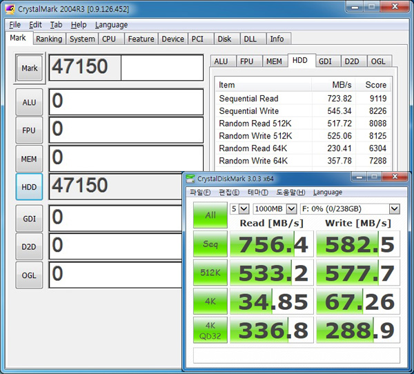Open the HDD results tab

[302, 61]
